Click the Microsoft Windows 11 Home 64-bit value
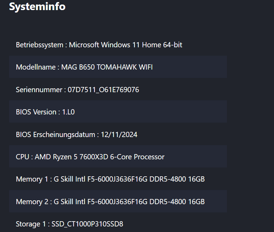274x232 pixels. click(x=125, y=45)
